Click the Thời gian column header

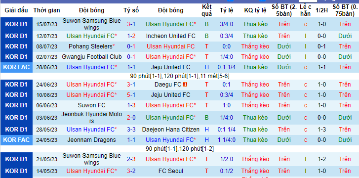pos(47,10)
